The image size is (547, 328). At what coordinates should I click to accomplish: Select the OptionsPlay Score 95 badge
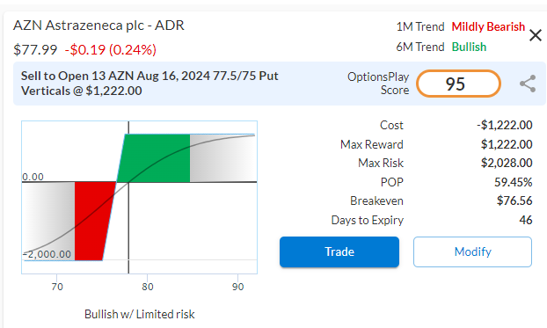[458, 84]
